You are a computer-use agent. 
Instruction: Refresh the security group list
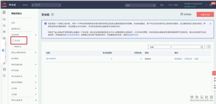pos(209,47)
